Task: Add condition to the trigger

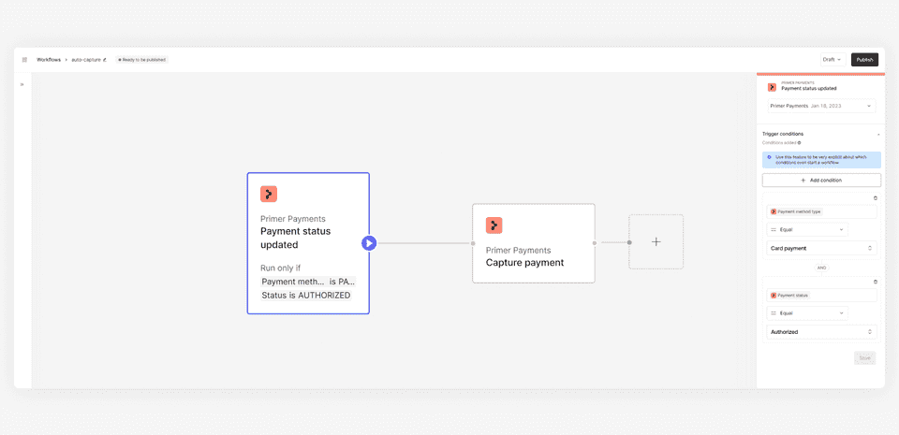Action: coord(821,181)
